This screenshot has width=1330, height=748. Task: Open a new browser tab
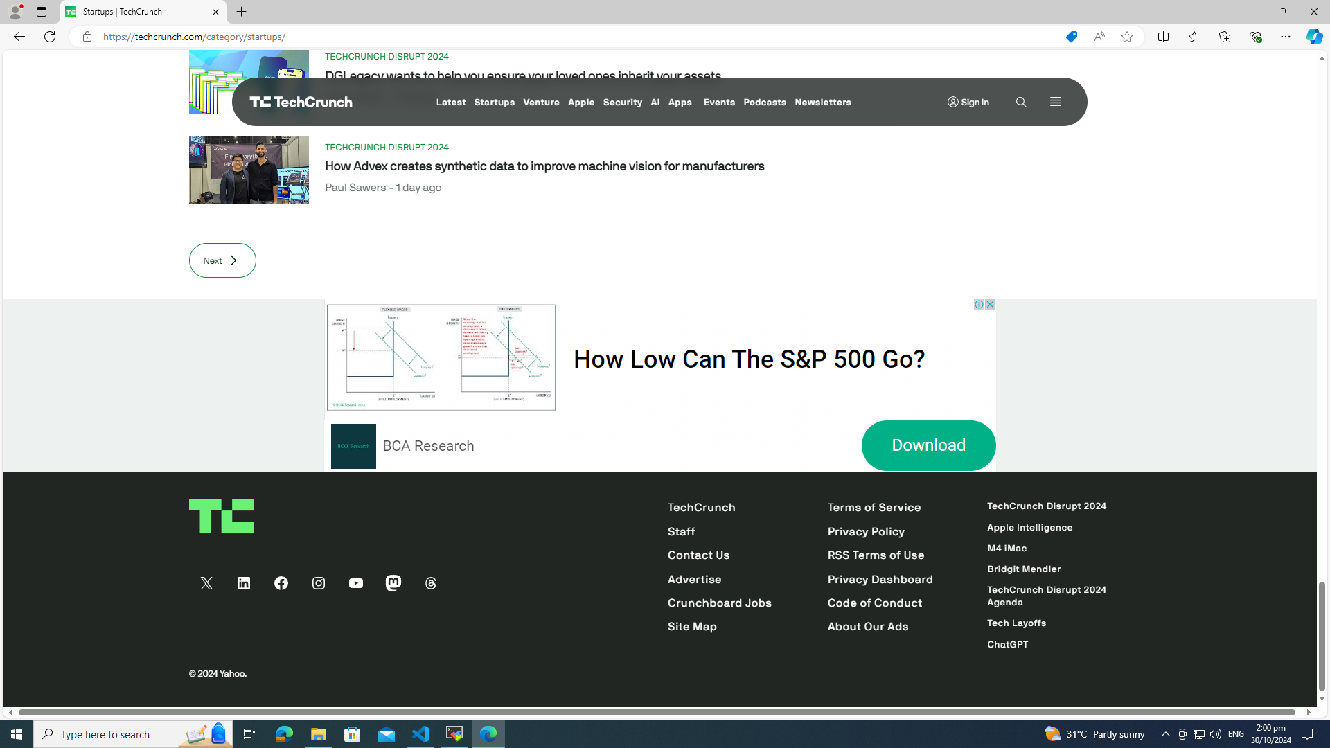pos(242,12)
